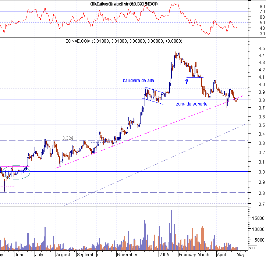Click the 4.5 price axis label

[x=262, y=48]
